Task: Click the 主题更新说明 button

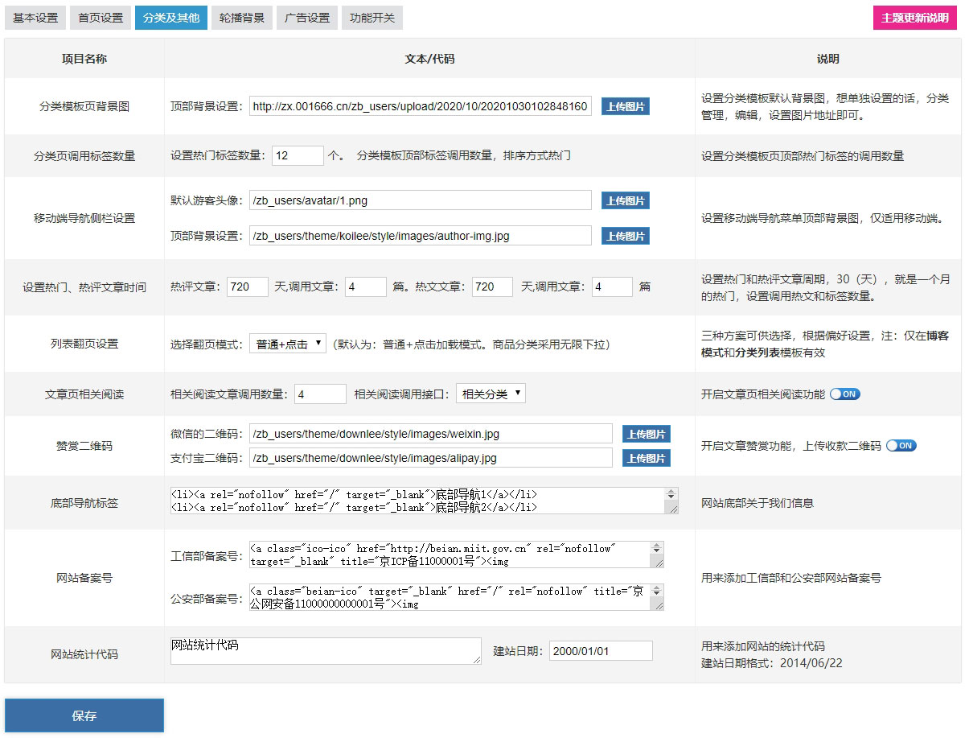Action: [x=914, y=18]
